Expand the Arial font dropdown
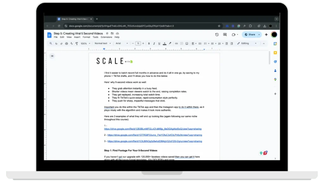The height and width of the screenshot is (182, 324). (122, 44)
